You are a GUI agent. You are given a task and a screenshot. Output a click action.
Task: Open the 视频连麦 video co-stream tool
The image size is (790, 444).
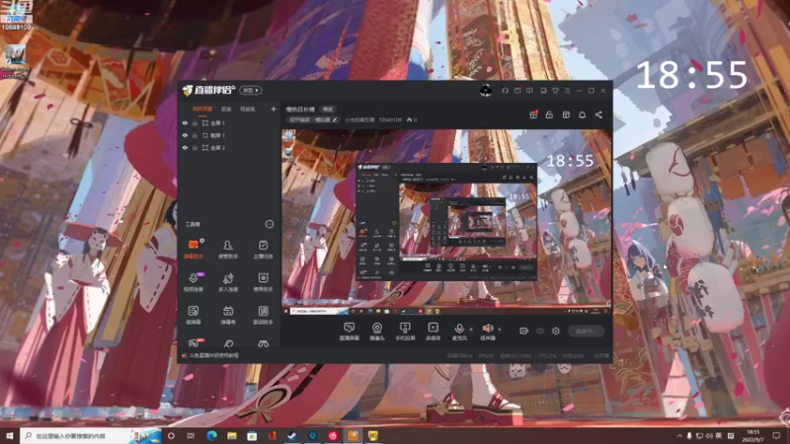coord(193,282)
